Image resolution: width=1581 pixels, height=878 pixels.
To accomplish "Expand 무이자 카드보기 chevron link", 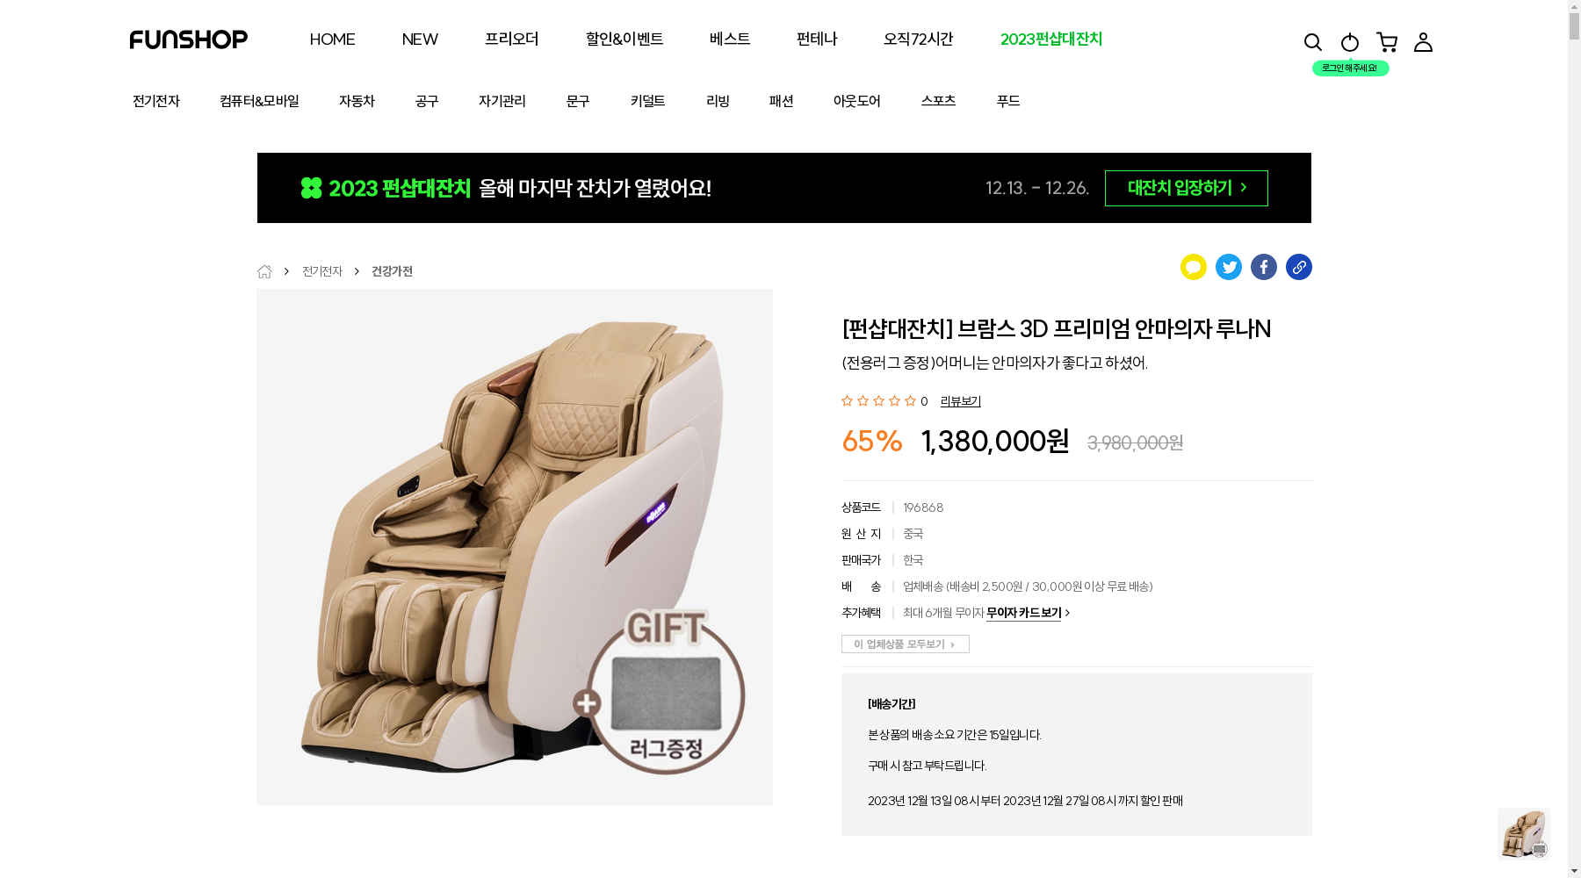I will [x=1028, y=613].
